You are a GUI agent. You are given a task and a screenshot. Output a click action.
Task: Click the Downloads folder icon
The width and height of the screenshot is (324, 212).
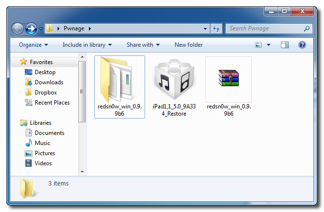[x=29, y=82]
